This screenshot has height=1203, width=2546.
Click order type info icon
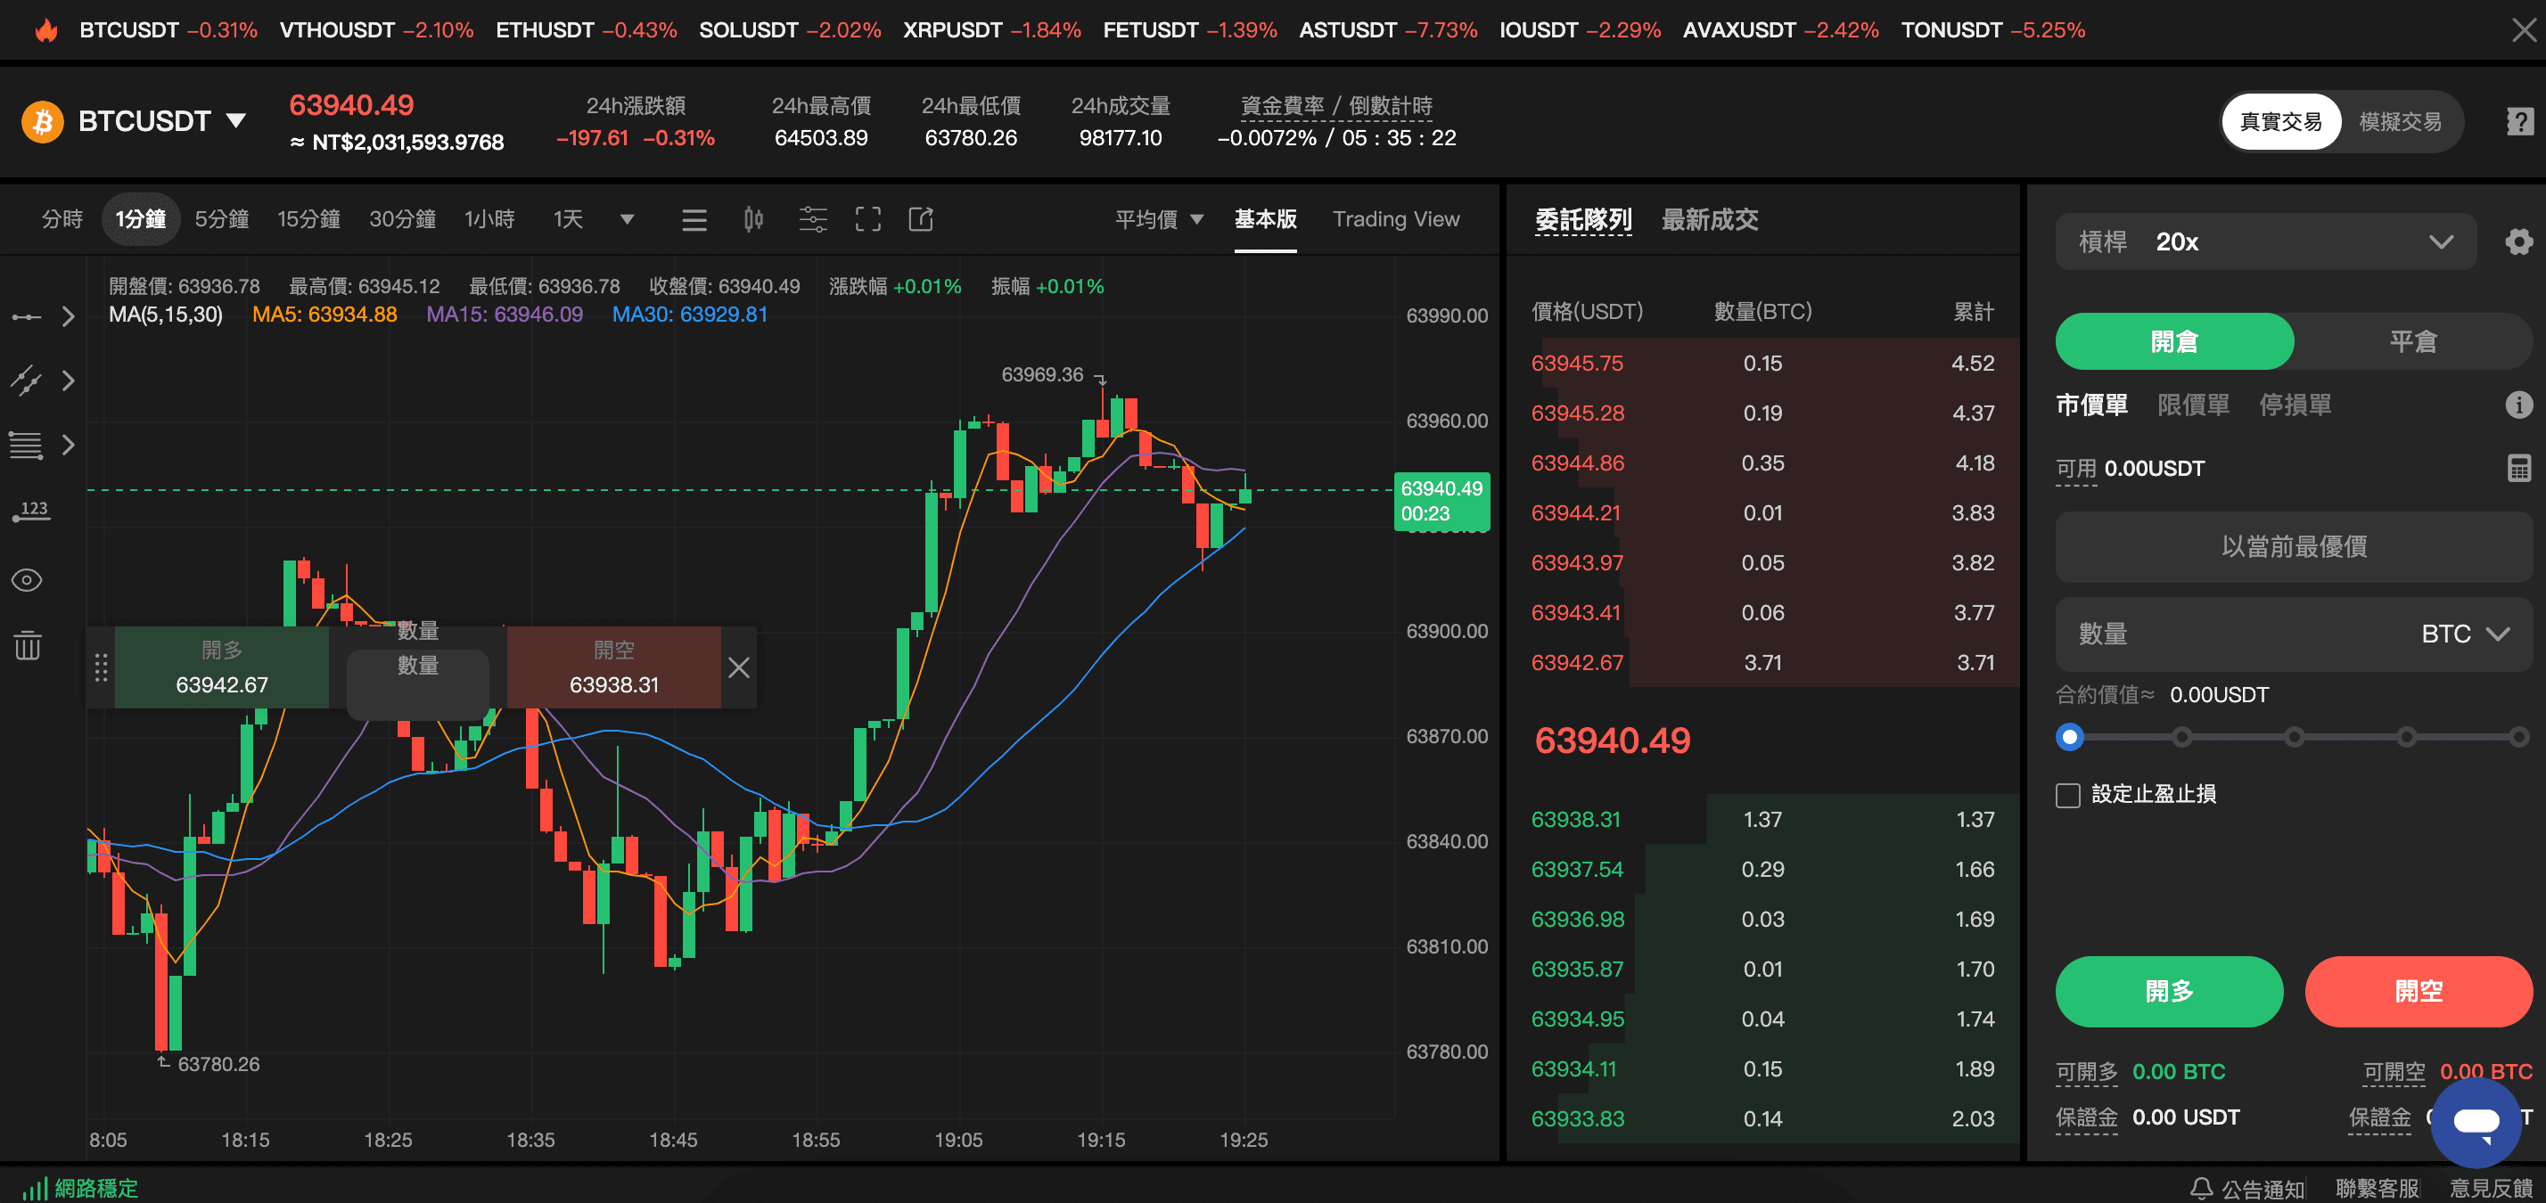(2519, 404)
